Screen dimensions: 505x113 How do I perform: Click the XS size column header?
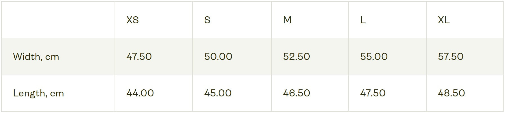point(132,20)
